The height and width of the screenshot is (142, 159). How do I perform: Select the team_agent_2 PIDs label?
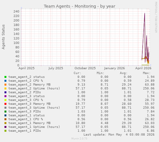(x=25, y=92)
